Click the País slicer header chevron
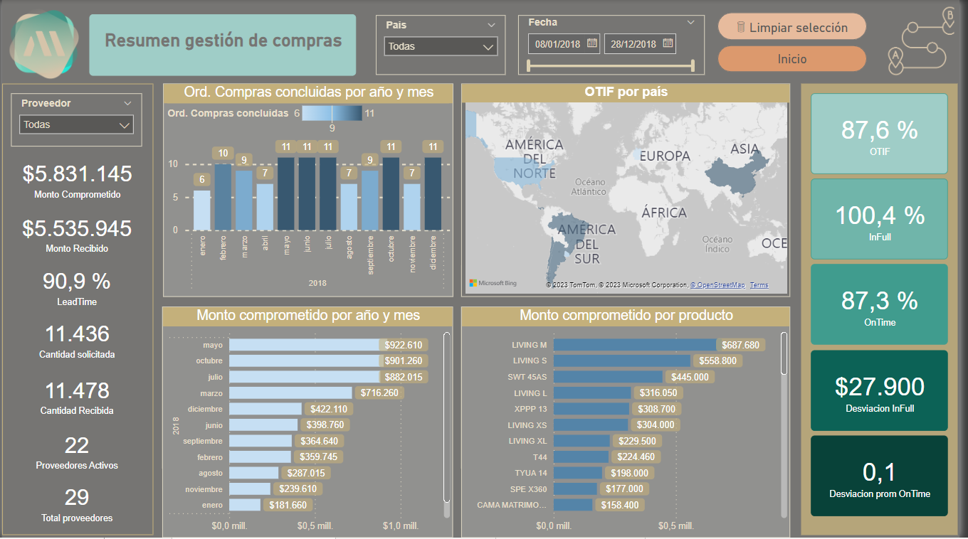 [491, 25]
